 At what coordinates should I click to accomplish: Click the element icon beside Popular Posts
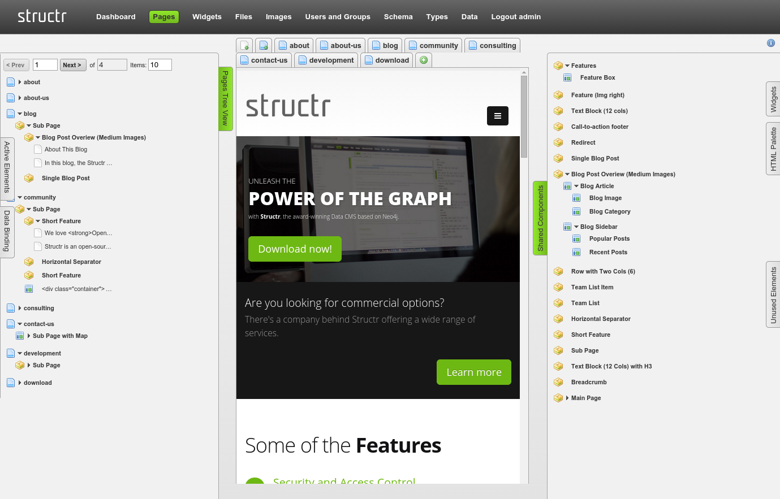(576, 238)
